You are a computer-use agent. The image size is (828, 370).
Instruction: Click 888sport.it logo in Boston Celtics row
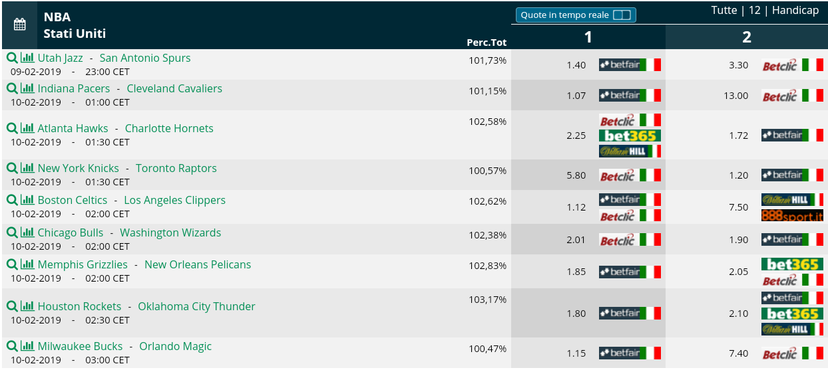(792, 215)
